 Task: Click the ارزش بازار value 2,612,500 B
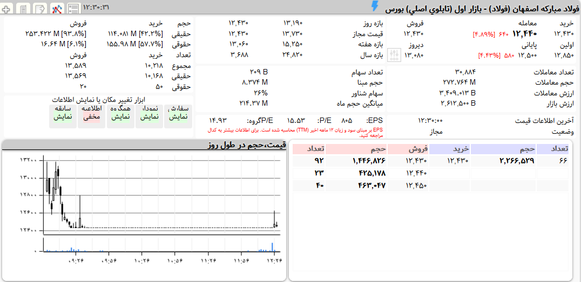(x=458, y=103)
